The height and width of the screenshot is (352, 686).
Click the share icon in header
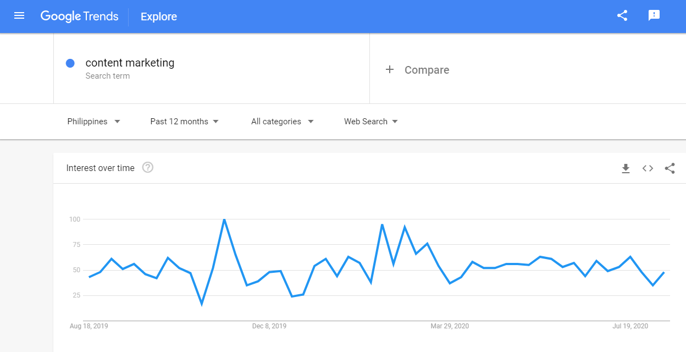[x=622, y=16]
